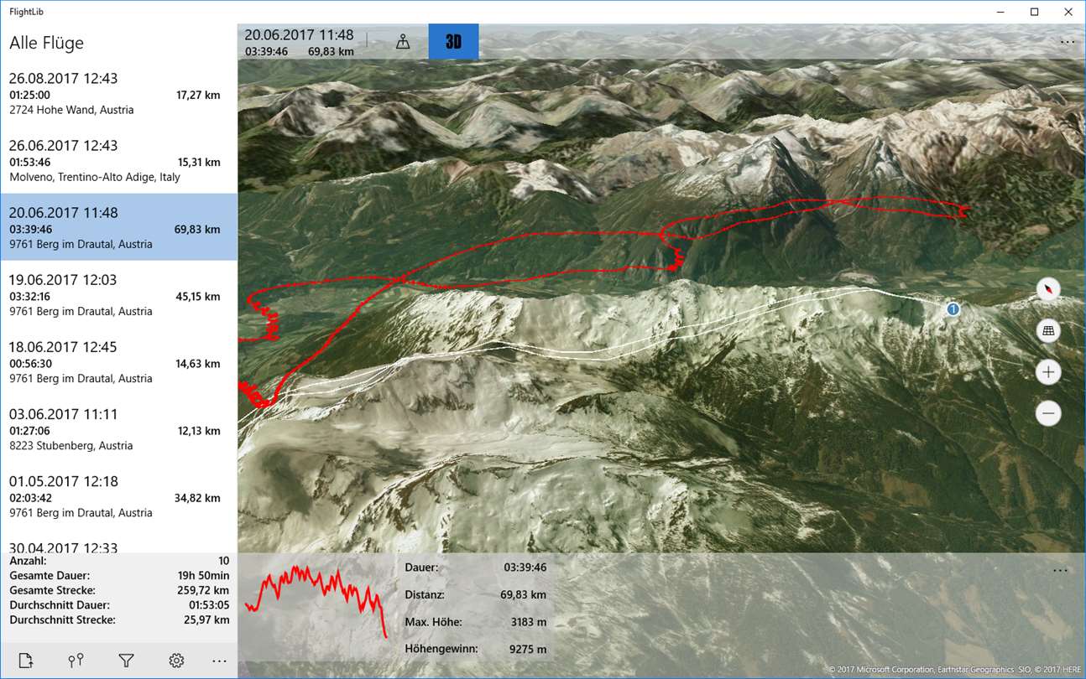The height and width of the screenshot is (679, 1086).
Task: Click the red altitude profile chart
Action: click(x=316, y=601)
